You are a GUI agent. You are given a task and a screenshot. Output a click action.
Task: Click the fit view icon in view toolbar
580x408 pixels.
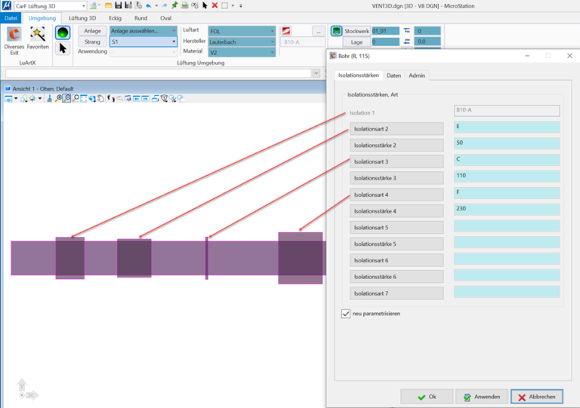[x=84, y=98]
